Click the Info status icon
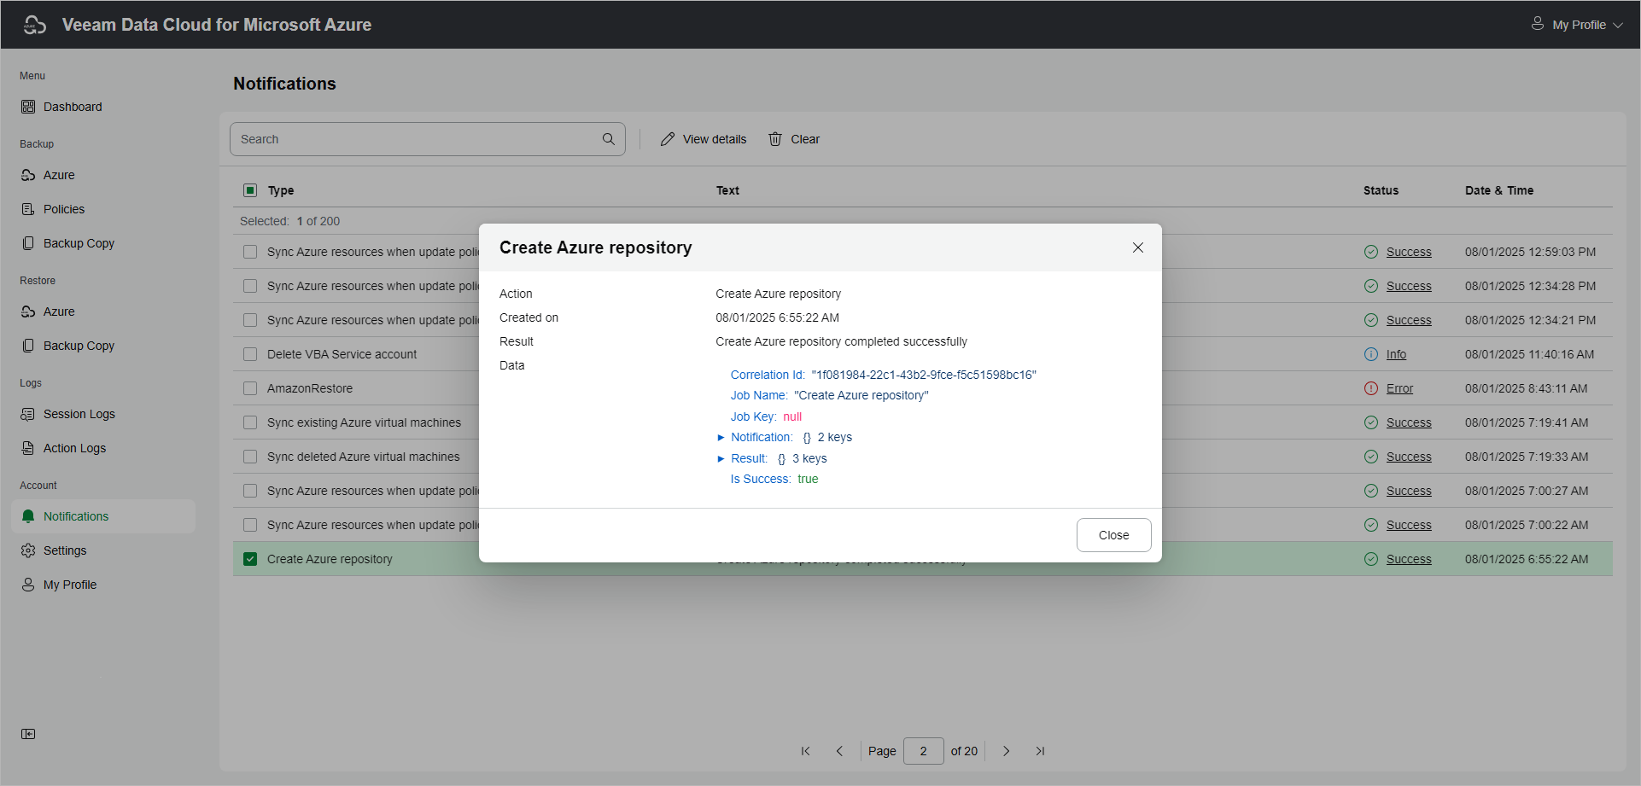Screen dimensions: 1641x786 (x=1371, y=354)
